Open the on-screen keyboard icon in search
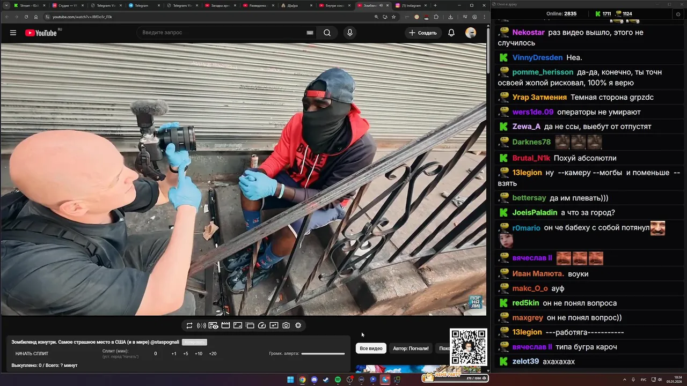 coord(310,33)
